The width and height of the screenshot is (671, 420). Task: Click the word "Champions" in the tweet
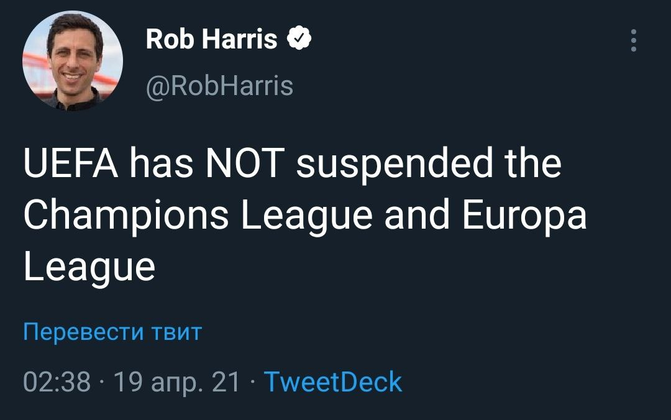125,215
